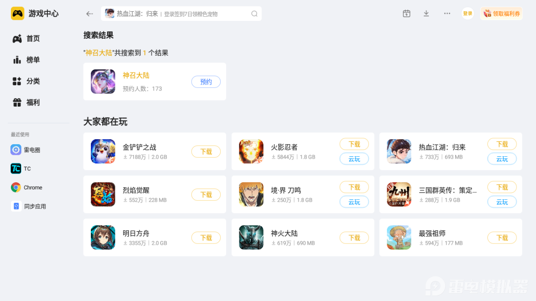Click the back arrow icon

pyautogui.click(x=89, y=14)
